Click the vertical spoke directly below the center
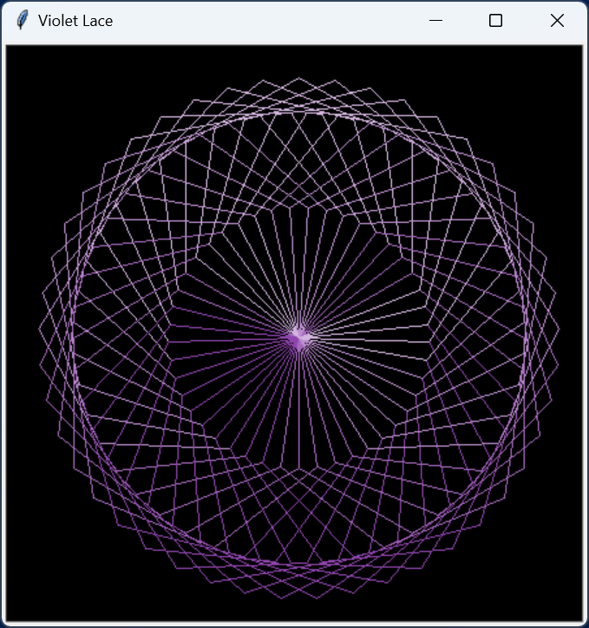Viewport: 589px width, 628px height. tap(299, 408)
